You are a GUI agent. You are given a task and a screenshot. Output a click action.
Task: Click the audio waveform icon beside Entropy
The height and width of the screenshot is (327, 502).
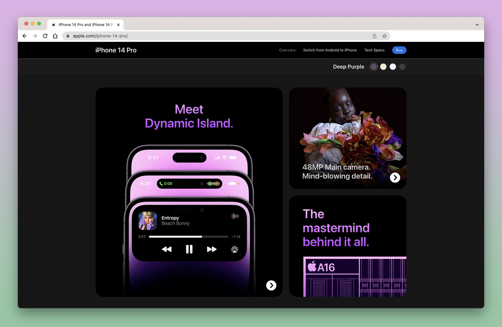[235, 216]
